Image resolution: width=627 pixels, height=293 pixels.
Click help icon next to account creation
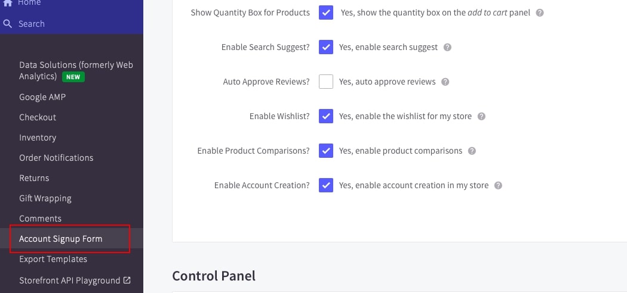[x=498, y=185]
